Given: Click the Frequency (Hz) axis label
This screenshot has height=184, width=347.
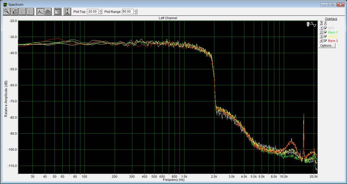Looking at the screenshot, I should [174, 180].
